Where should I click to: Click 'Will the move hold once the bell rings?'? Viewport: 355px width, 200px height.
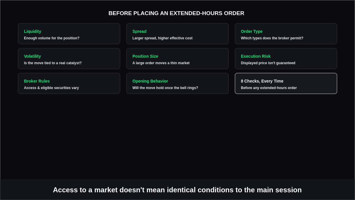tap(165, 88)
